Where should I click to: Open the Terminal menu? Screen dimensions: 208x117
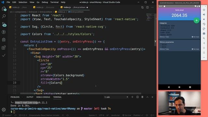tap(54, 2)
